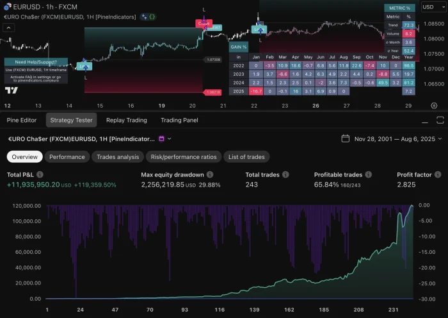Screen dimensions: 448x318
Task: Click the TradingView logo on chart
Action: click(x=11, y=90)
